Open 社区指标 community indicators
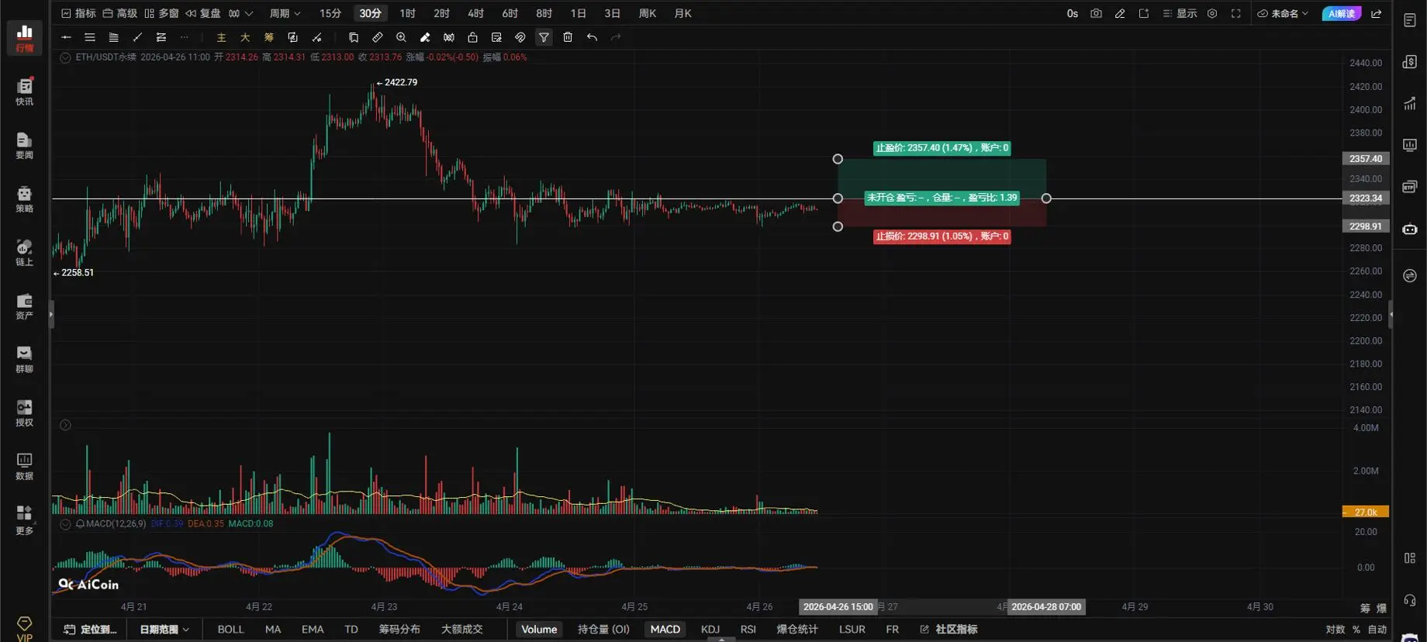Screen dimensions: 1427x642 948,630
